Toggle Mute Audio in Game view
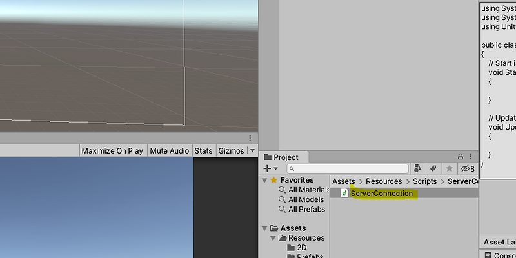This screenshot has height=258, width=516. 169,151
